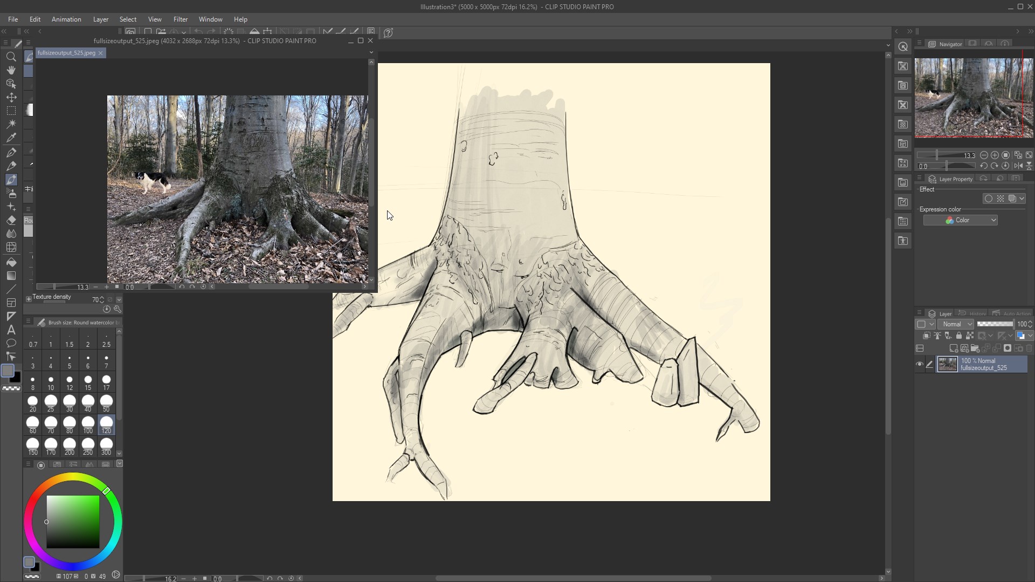Expand the Effect options arrow

tap(1022, 198)
